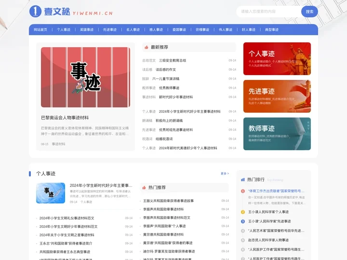The height and width of the screenshot is (260, 347).
Task: Open "人民艺术家"国家荣誉称号田华先进 article
Action: coord(276,231)
